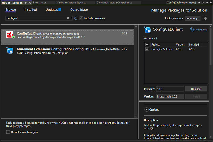Image resolution: width=213 pixels, height=142 pixels.
Task: Pin the NuGet - Solution tab
Action: click(x=26, y=3)
